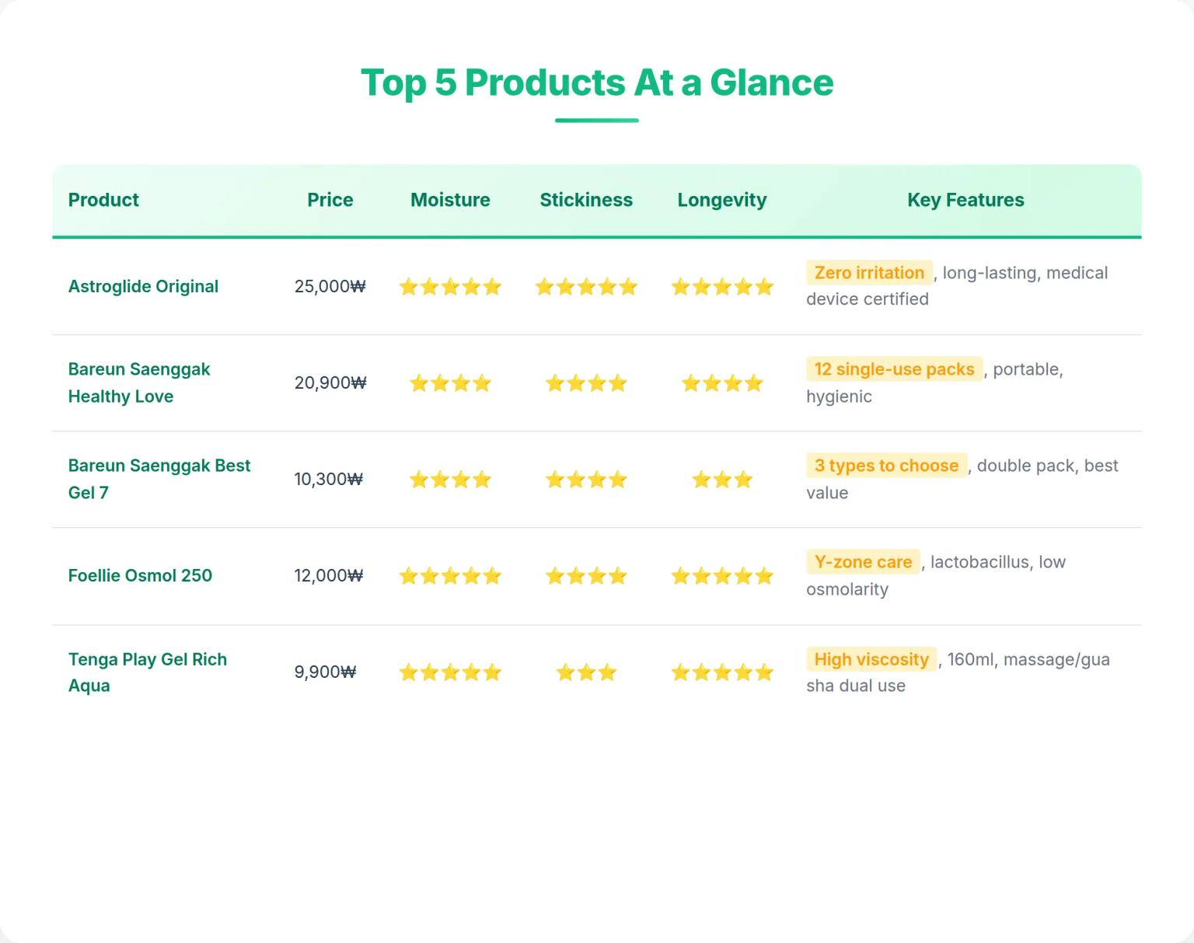Click Tenga Play Gel moisture stars
Image resolution: width=1194 pixels, height=943 pixels.
[x=450, y=672]
